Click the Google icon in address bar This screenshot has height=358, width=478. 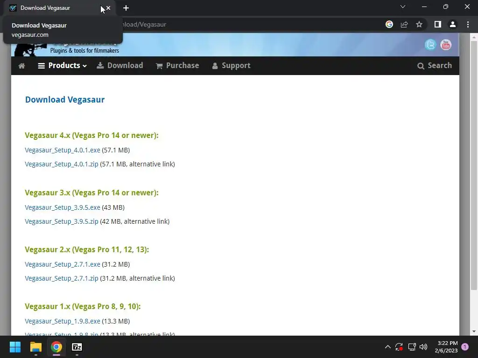389,24
